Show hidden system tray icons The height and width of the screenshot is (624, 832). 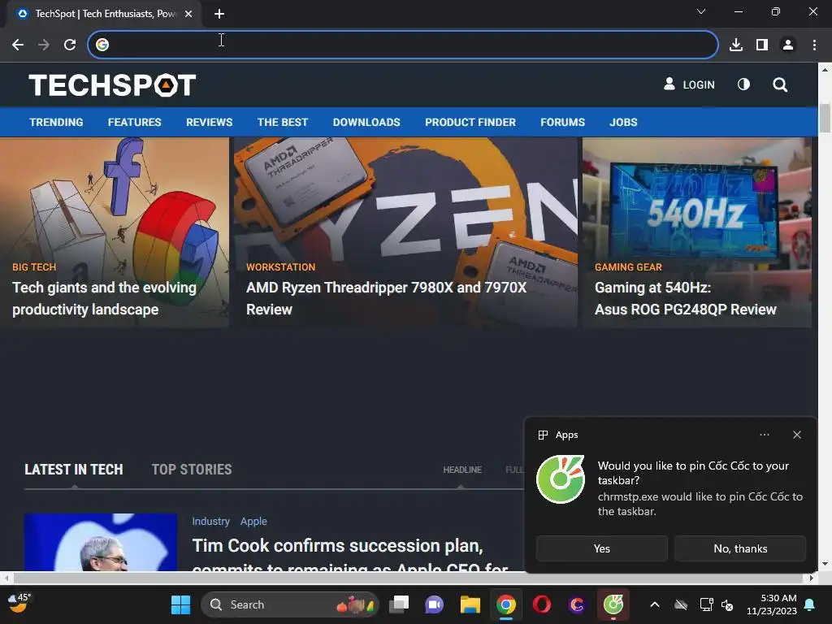655,604
